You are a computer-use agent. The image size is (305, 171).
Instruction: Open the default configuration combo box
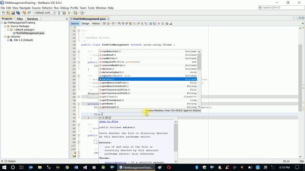(45, 13)
